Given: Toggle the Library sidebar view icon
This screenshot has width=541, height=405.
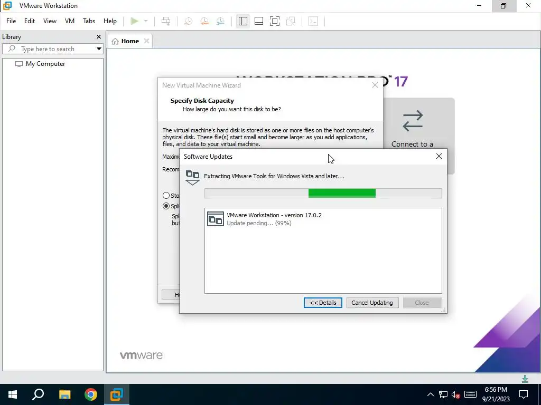Looking at the screenshot, I should coord(243,21).
